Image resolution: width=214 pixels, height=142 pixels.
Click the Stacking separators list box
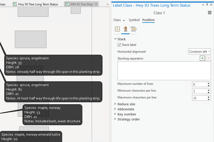pyautogui.click(x=164, y=70)
